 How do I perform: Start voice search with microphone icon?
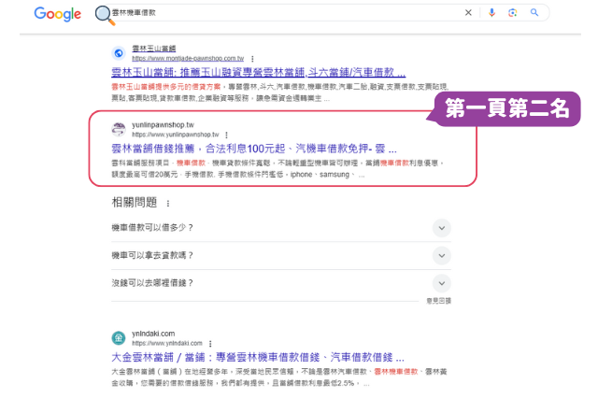(491, 12)
